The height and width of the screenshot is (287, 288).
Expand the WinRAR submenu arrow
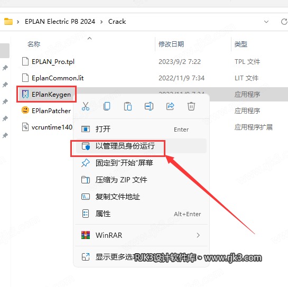click(x=198, y=235)
